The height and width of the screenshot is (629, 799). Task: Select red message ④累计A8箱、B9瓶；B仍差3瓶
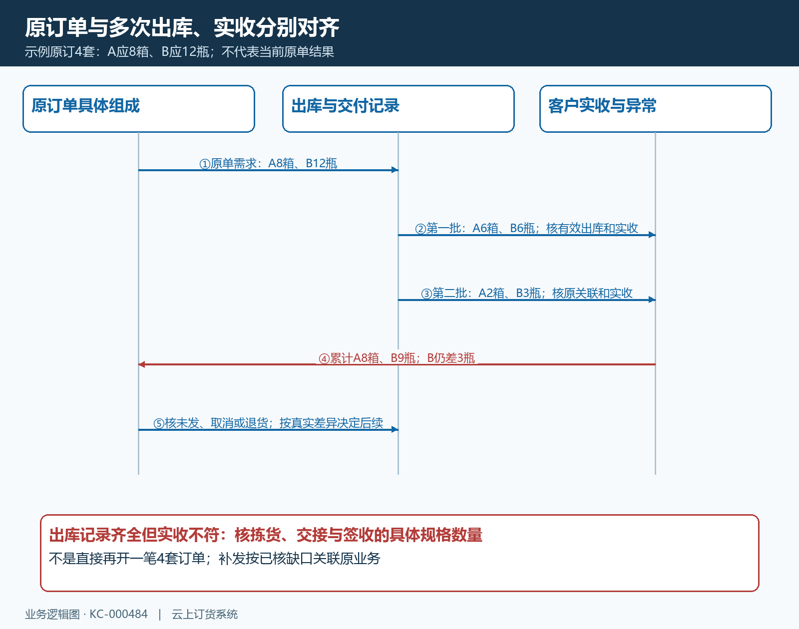(x=397, y=358)
